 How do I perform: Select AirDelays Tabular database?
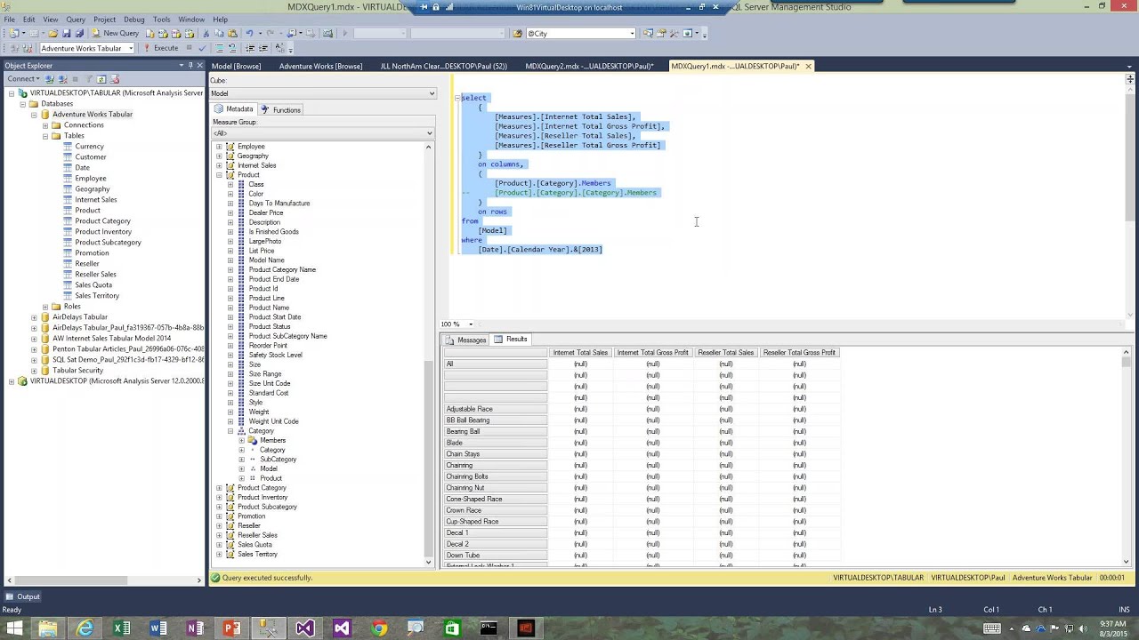(x=79, y=317)
